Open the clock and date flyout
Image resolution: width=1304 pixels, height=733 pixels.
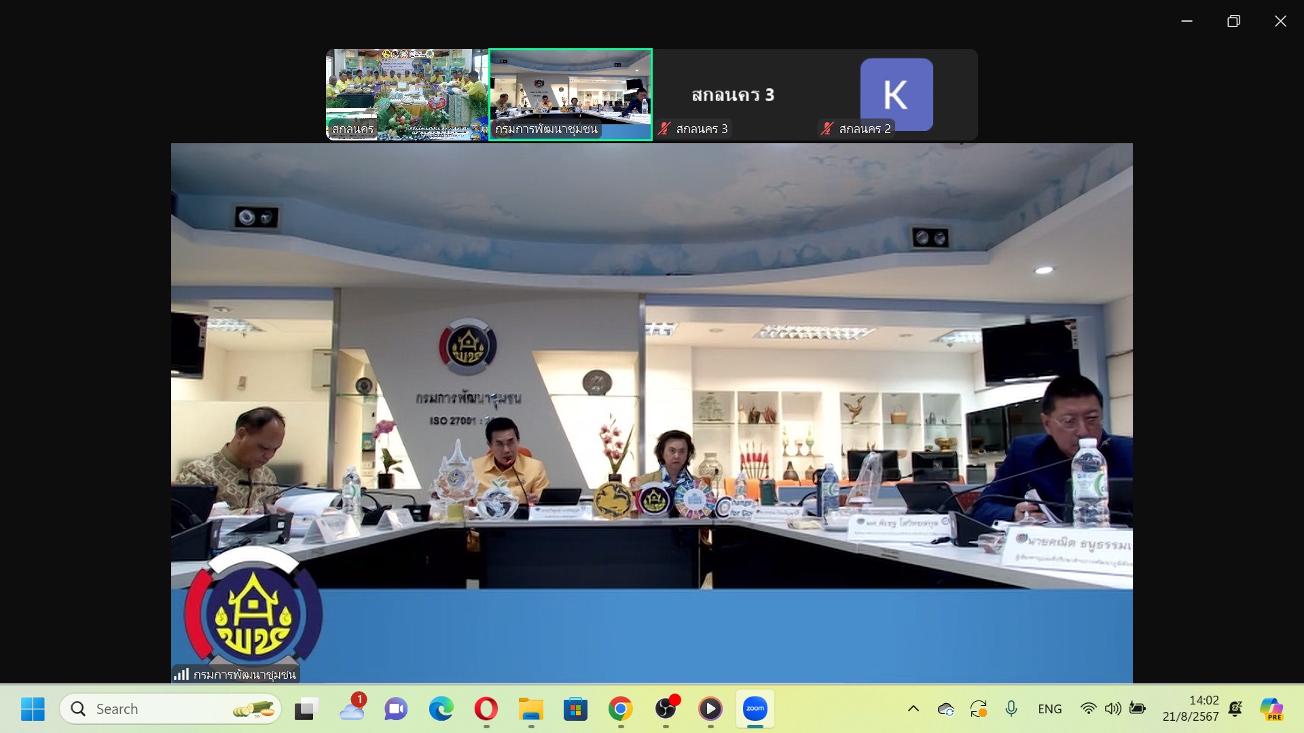1191,709
